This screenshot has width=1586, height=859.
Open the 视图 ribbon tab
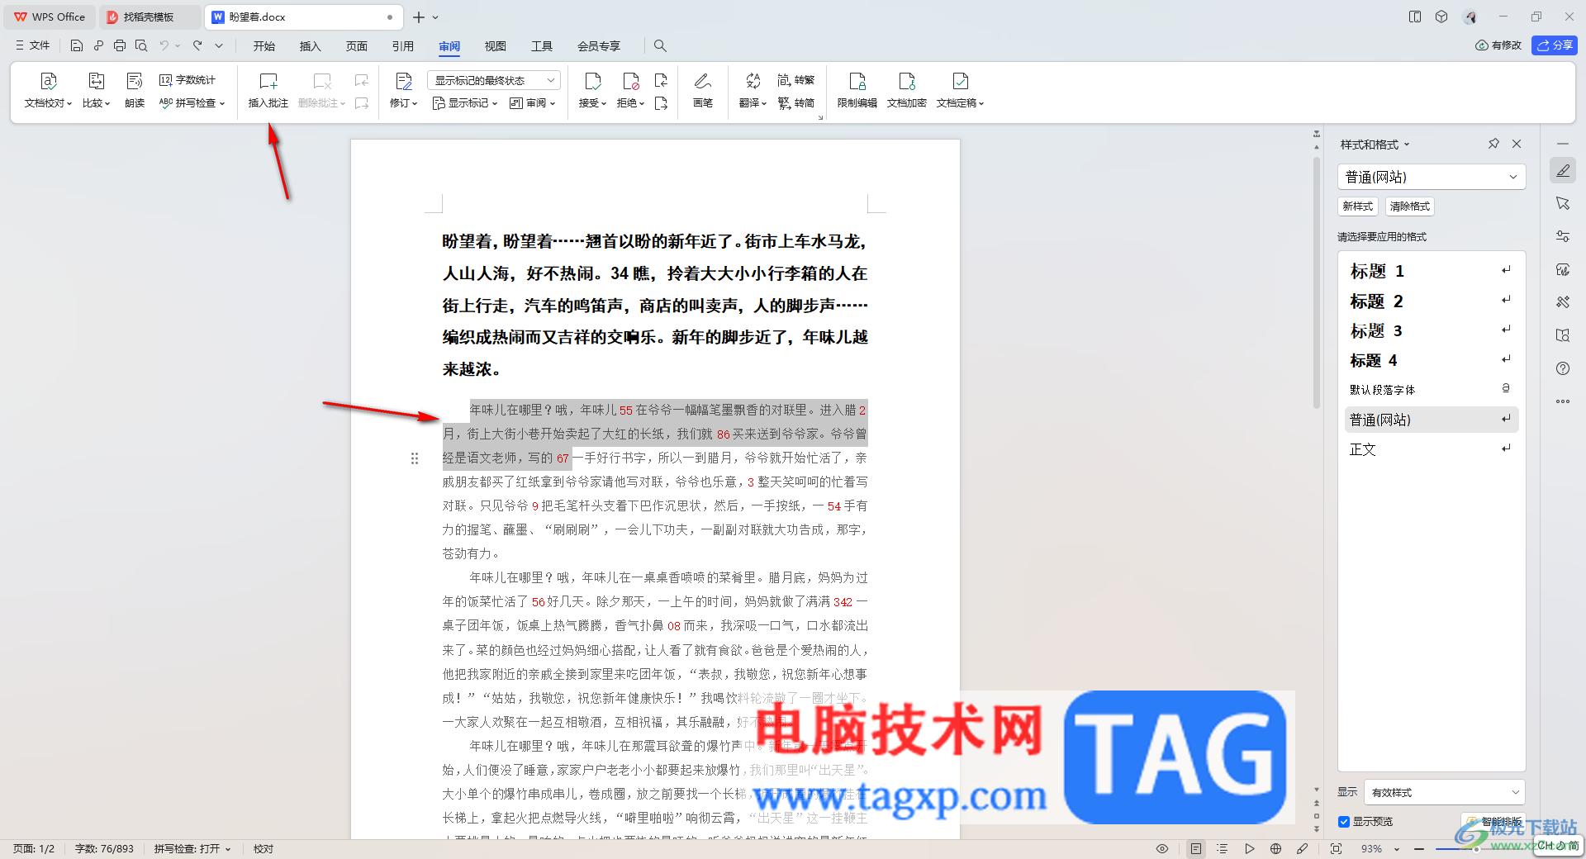pos(496,45)
